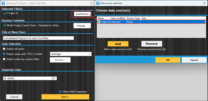
Task: Sort by the Date modified column header
Action: click(118, 18)
